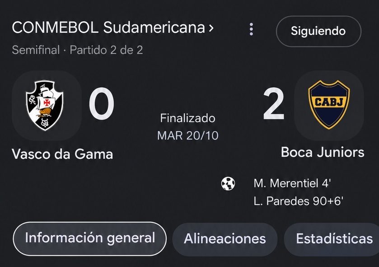Click the Semifinal stage label
The height and width of the screenshot is (267, 379).
pyautogui.click(x=36, y=50)
